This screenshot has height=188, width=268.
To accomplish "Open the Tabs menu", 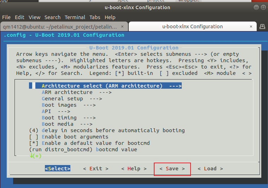I will (95, 17).
